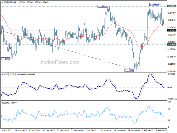Click the 1.14460 price axis value
Screen dimensions: 177x133
point(172,13)
